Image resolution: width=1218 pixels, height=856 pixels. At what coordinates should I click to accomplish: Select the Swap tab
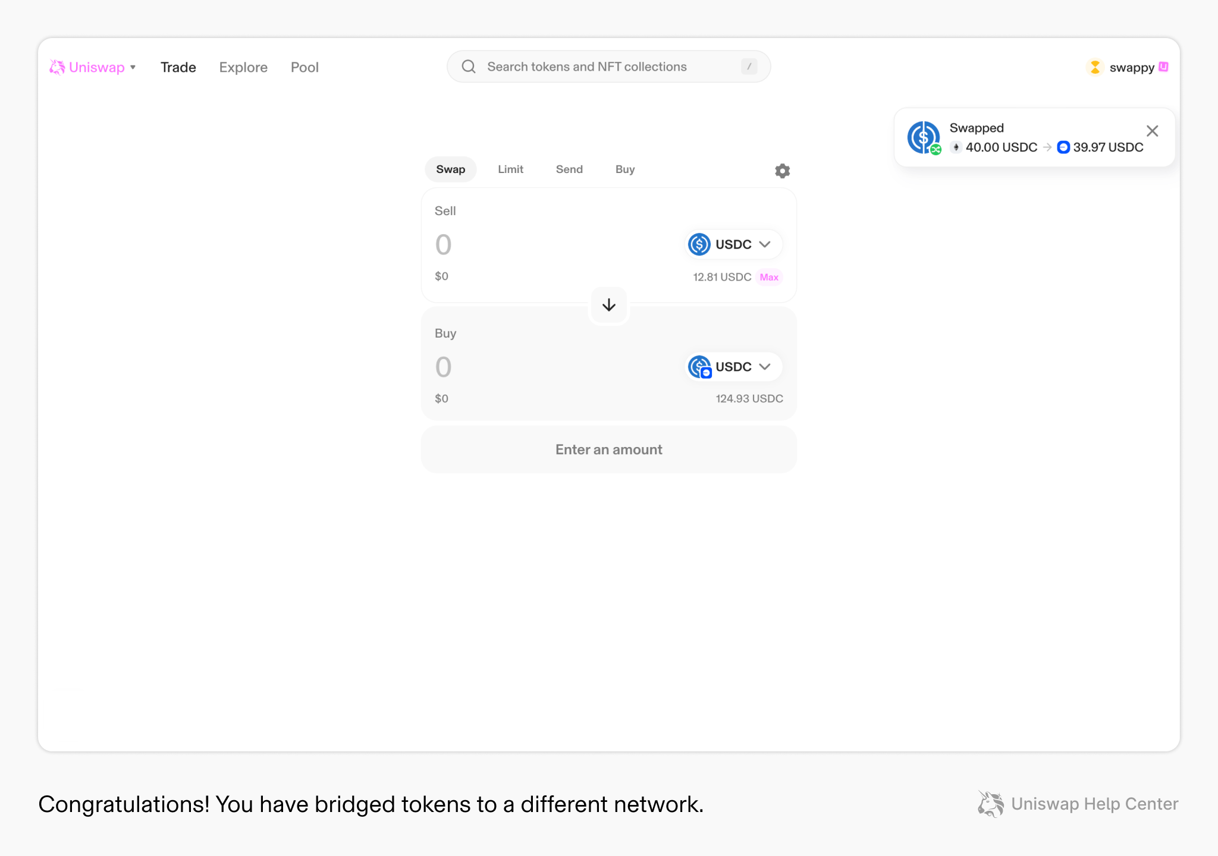451,169
